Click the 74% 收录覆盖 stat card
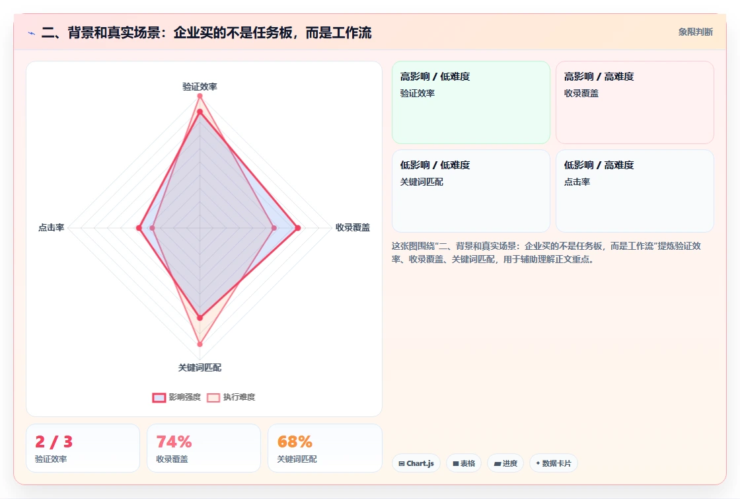The width and height of the screenshot is (740, 499). tap(203, 448)
